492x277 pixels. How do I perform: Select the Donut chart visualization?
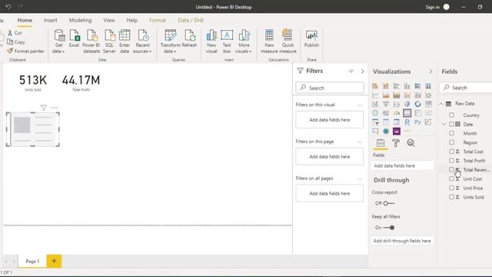[417, 104]
